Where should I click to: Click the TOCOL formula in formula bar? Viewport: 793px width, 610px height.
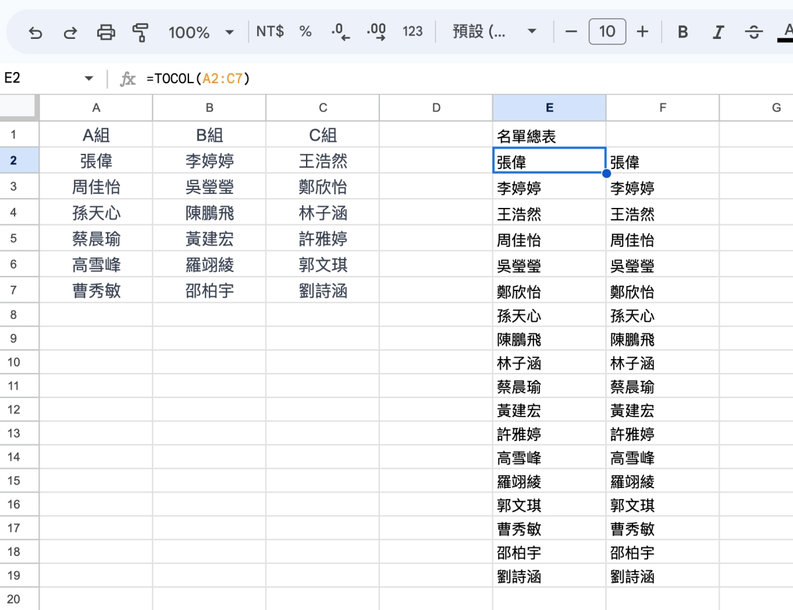coord(198,79)
